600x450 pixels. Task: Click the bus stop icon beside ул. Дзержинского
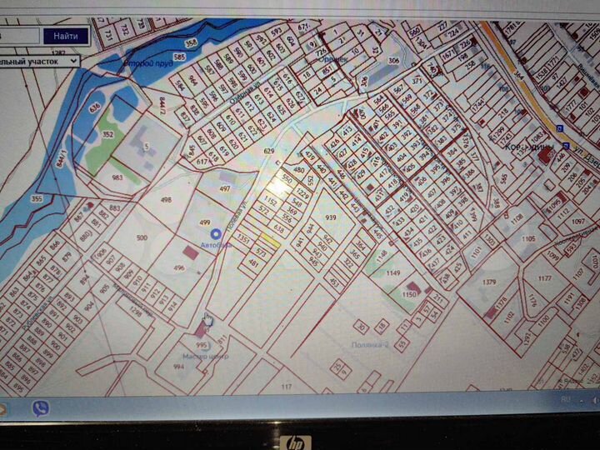tap(559, 128)
